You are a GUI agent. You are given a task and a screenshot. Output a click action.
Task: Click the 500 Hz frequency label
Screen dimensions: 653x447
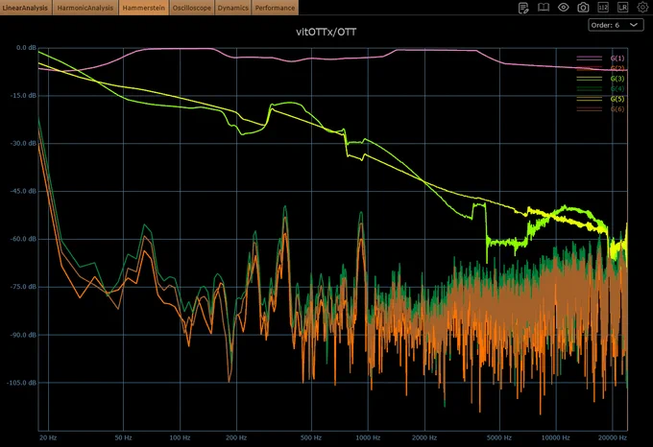pos(311,437)
